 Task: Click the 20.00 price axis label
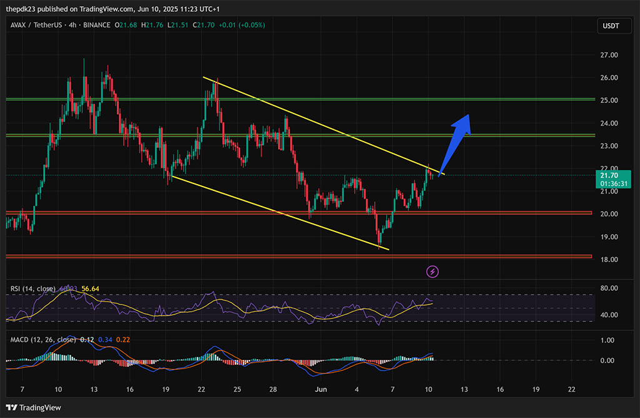[x=609, y=214]
